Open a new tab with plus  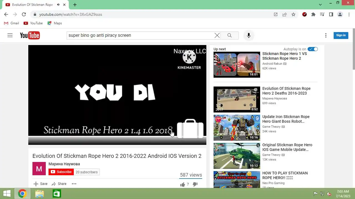75,5
